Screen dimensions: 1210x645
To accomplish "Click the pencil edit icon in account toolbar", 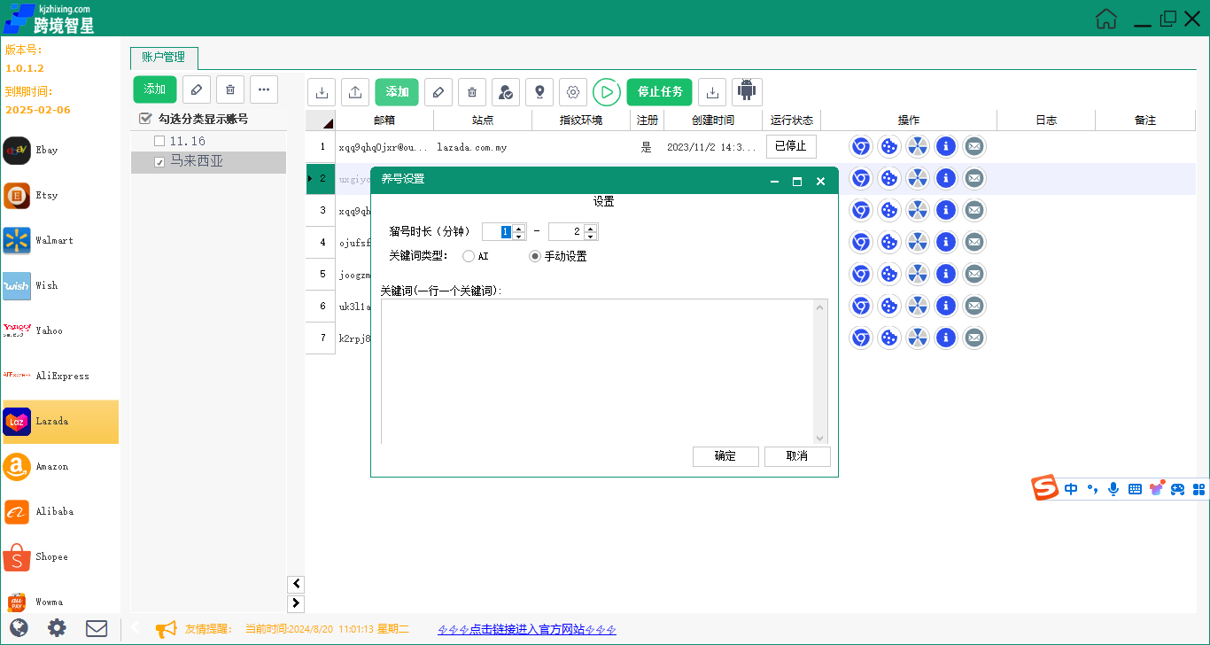I will pos(438,92).
